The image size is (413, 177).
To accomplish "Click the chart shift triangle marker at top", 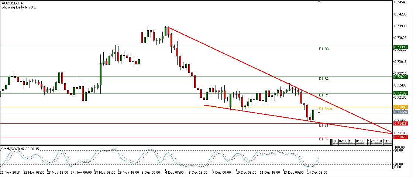I will 320,1.
